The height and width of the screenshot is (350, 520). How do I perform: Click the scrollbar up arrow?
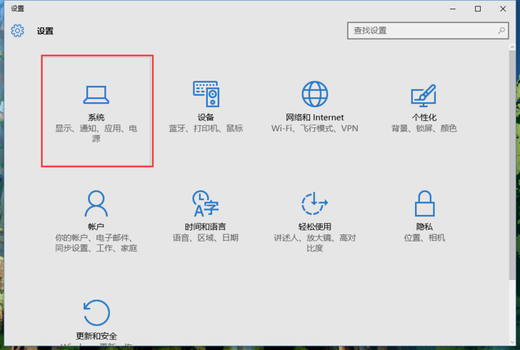coord(512,47)
